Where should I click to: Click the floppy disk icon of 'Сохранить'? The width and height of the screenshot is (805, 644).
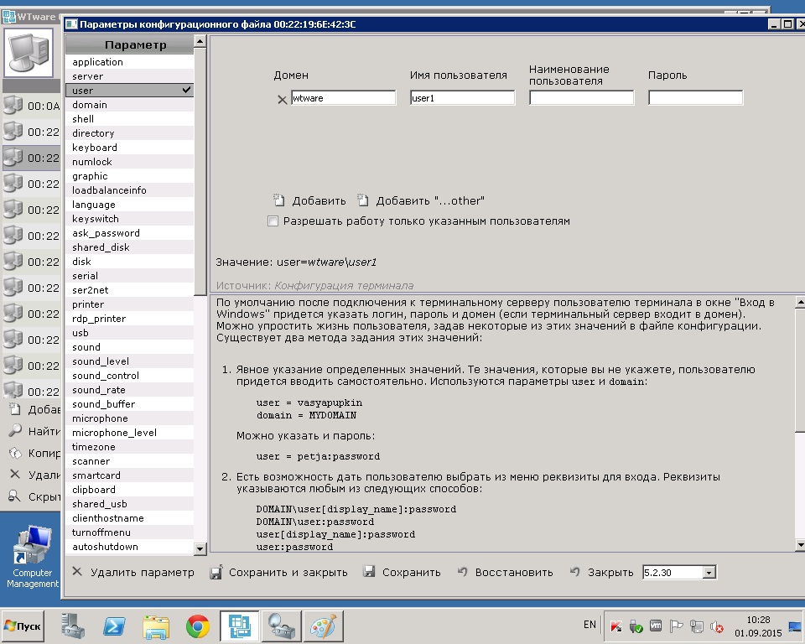pos(369,572)
